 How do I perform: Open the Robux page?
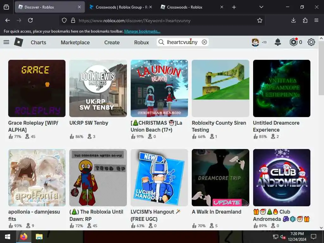click(141, 42)
